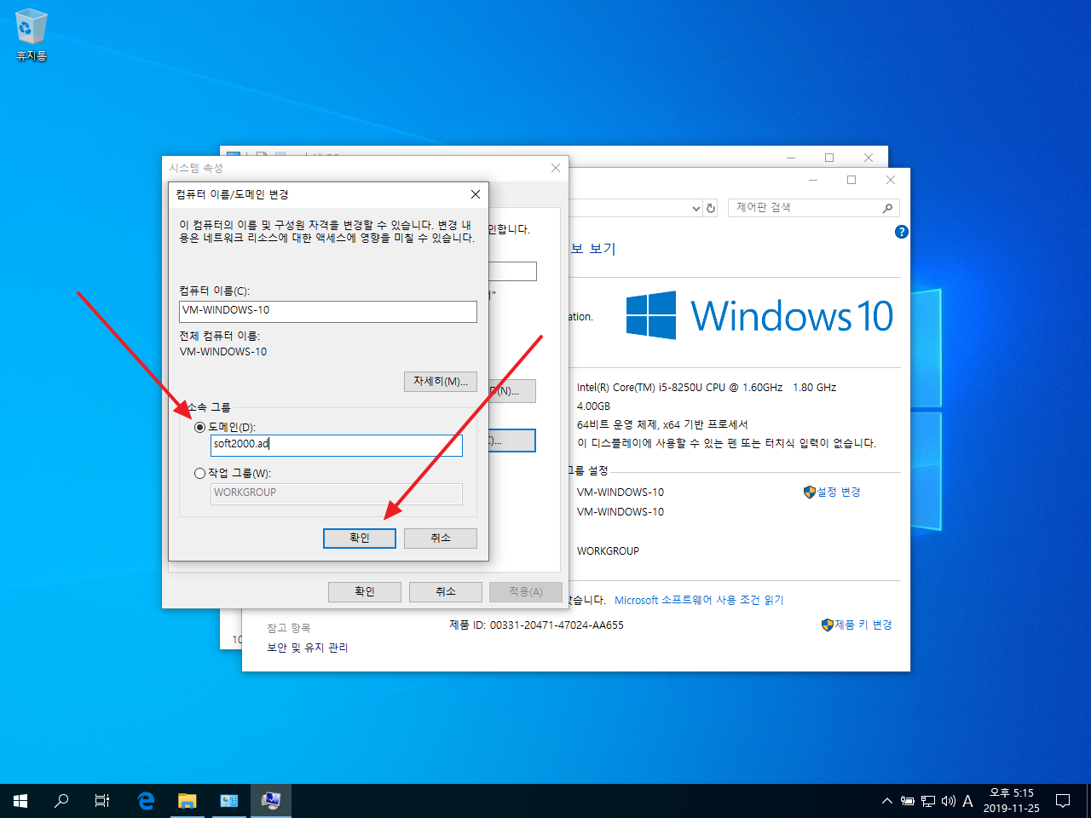This screenshot has width=1091, height=818.
Task: Click the disabled WORKGROUP text field
Action: (x=337, y=493)
